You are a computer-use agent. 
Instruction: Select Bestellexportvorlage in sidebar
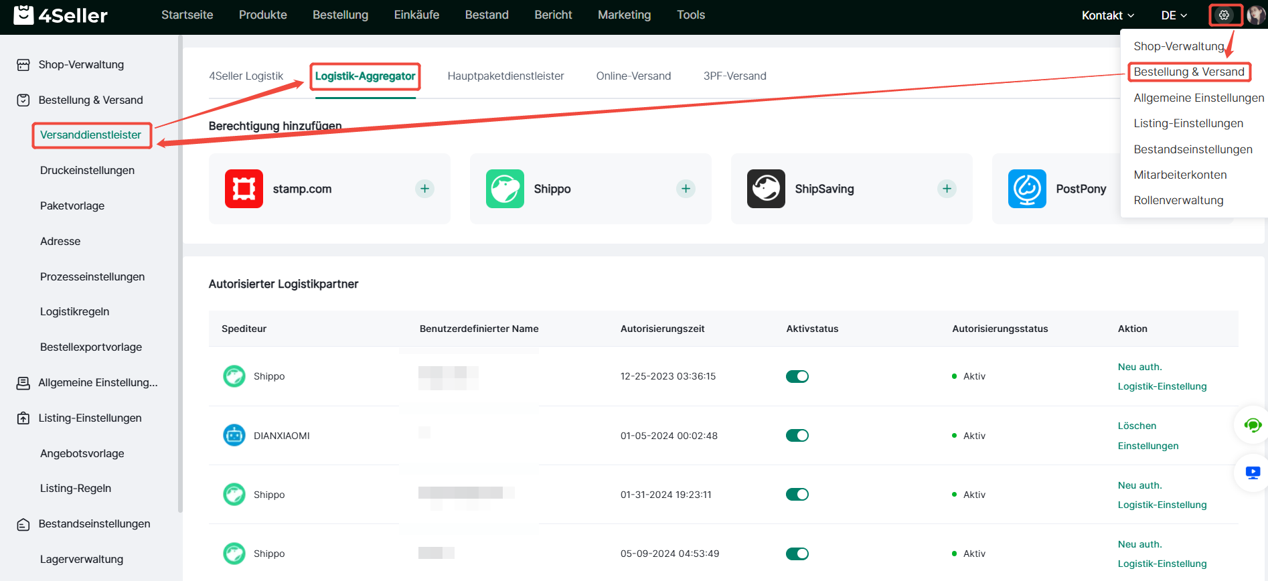click(x=91, y=347)
